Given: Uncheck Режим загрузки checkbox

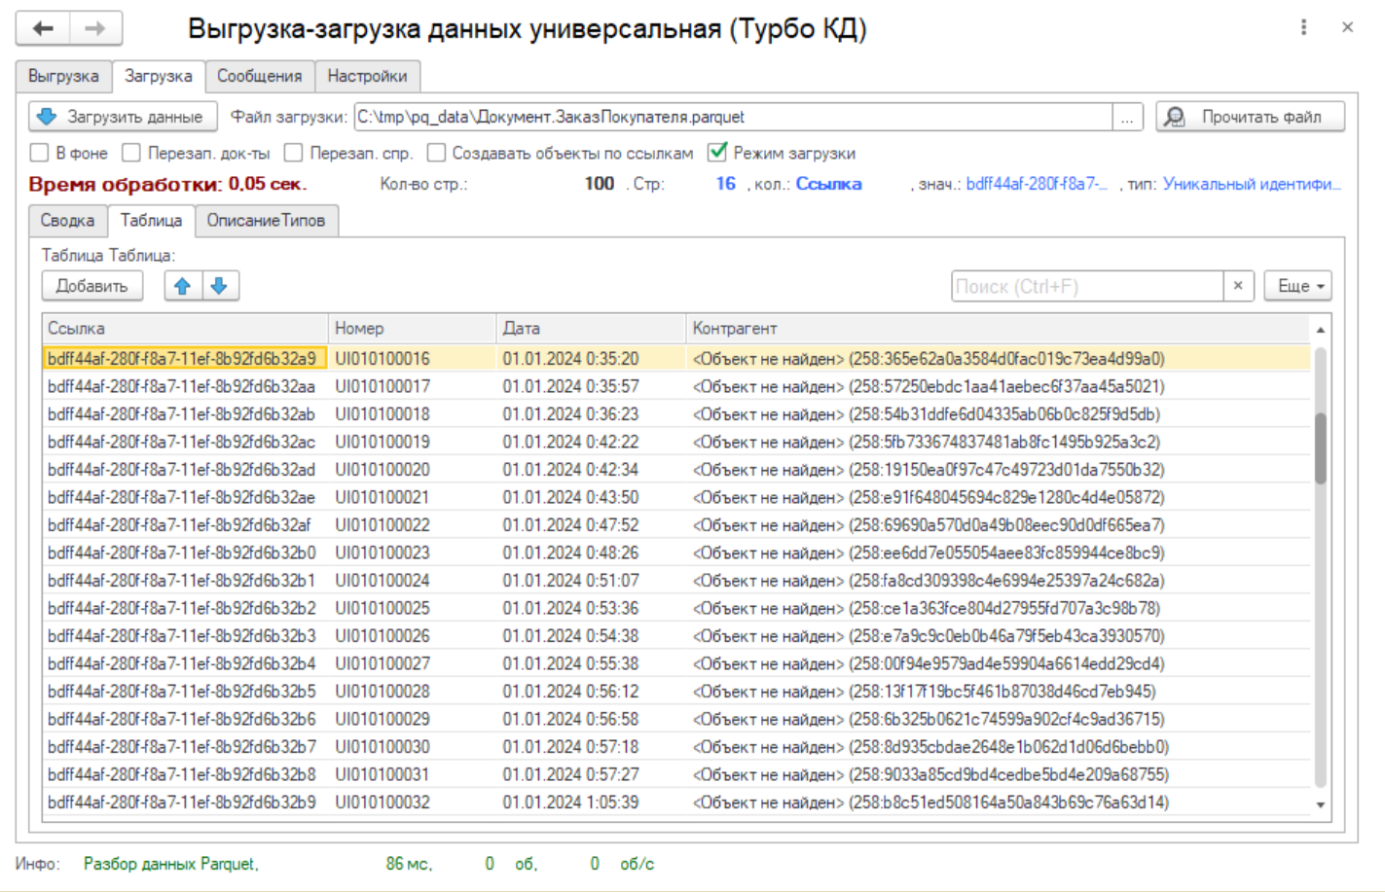Looking at the screenshot, I should click(717, 152).
